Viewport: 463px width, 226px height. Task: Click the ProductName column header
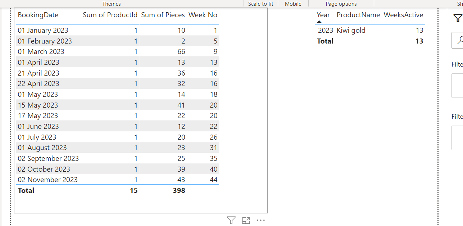[358, 15]
